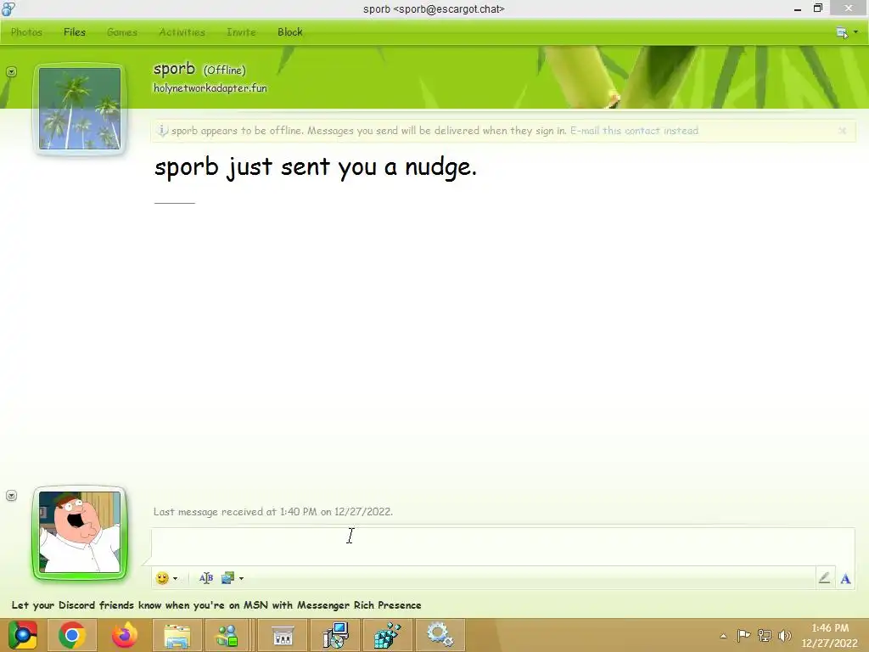Click the taskbar clock showing 1:46 PM
869x652 pixels.
tap(830, 635)
